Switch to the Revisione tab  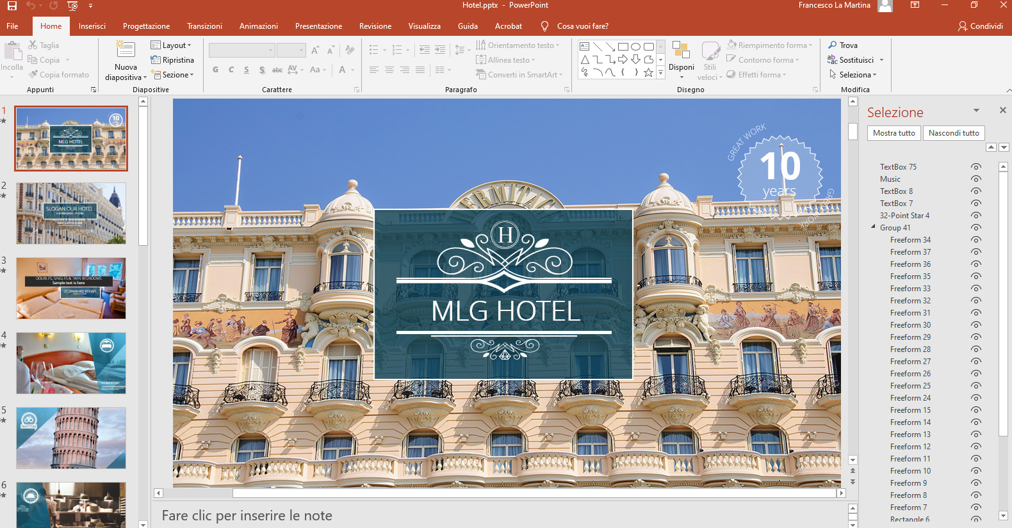375,26
